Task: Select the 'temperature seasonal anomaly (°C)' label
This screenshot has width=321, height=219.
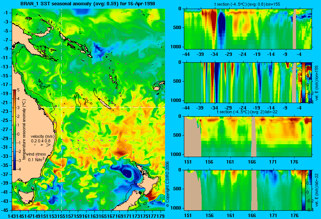Action: pos(24,130)
